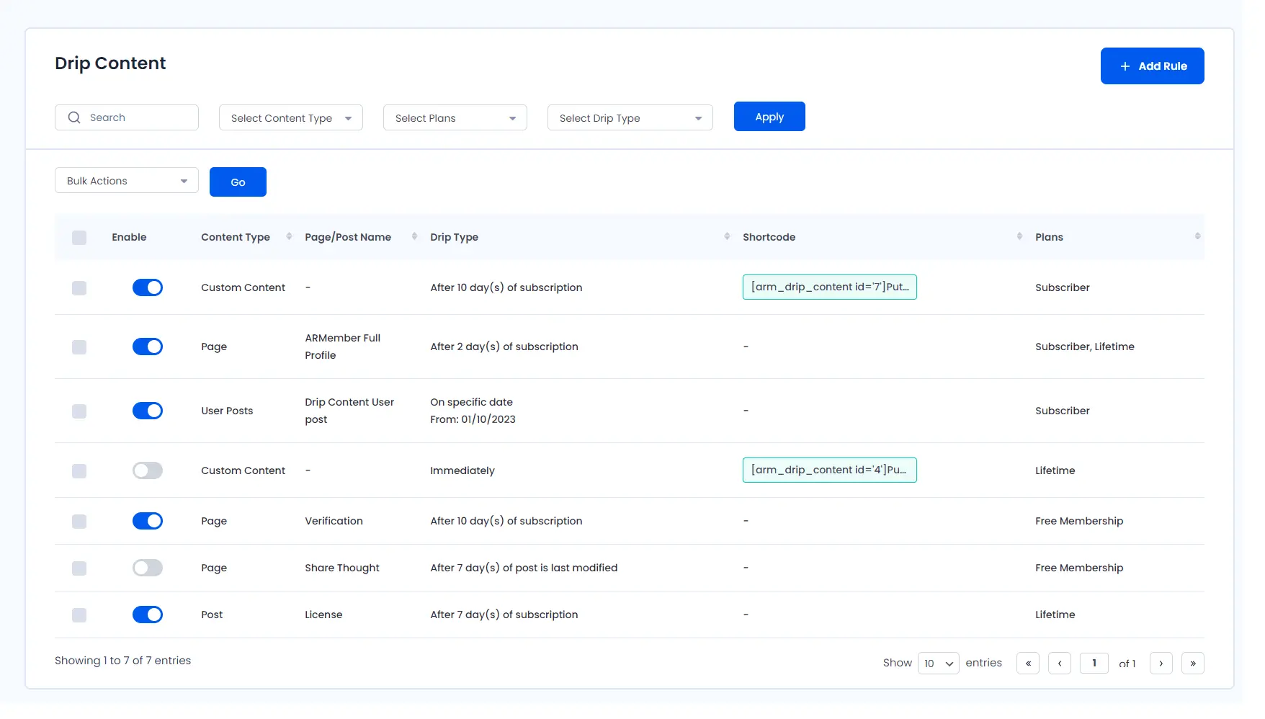Sort by Shortcode column arrows
The width and height of the screenshot is (1265, 719).
tap(1019, 236)
